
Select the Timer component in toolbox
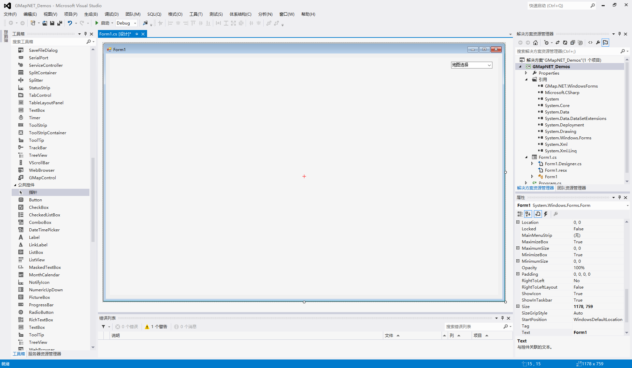pyautogui.click(x=34, y=118)
